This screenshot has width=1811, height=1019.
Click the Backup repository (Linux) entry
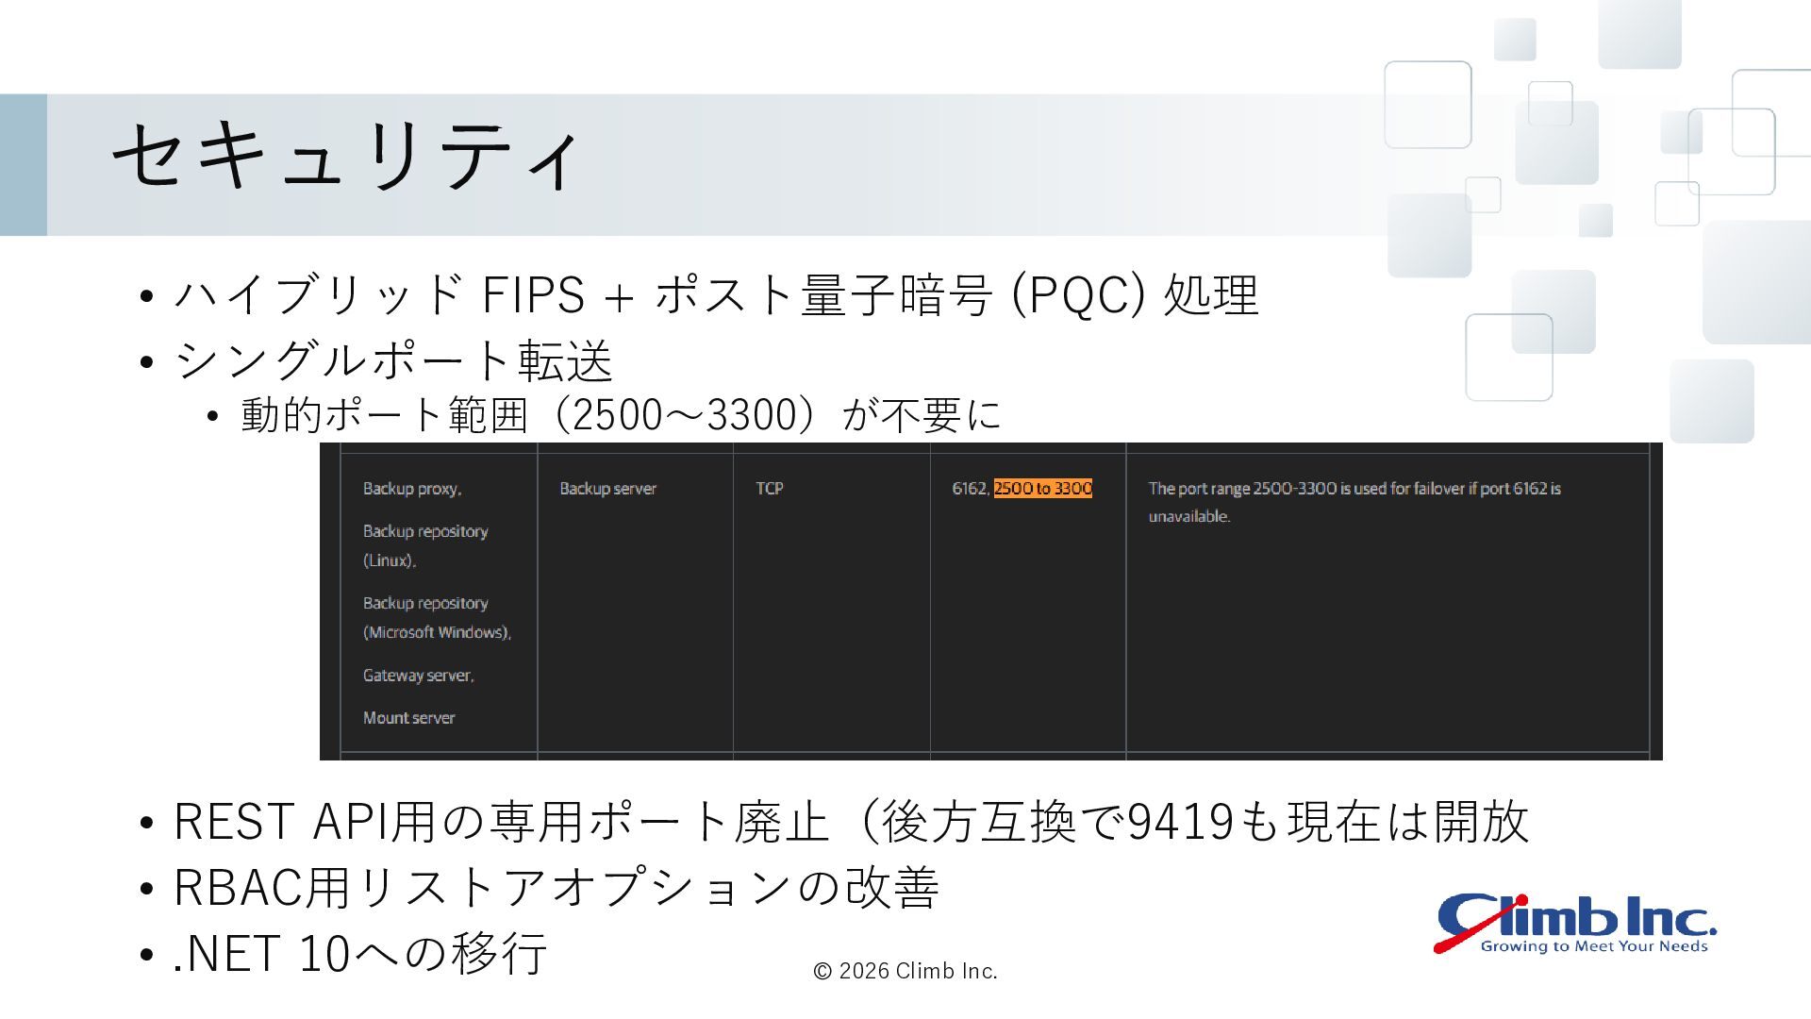click(425, 545)
